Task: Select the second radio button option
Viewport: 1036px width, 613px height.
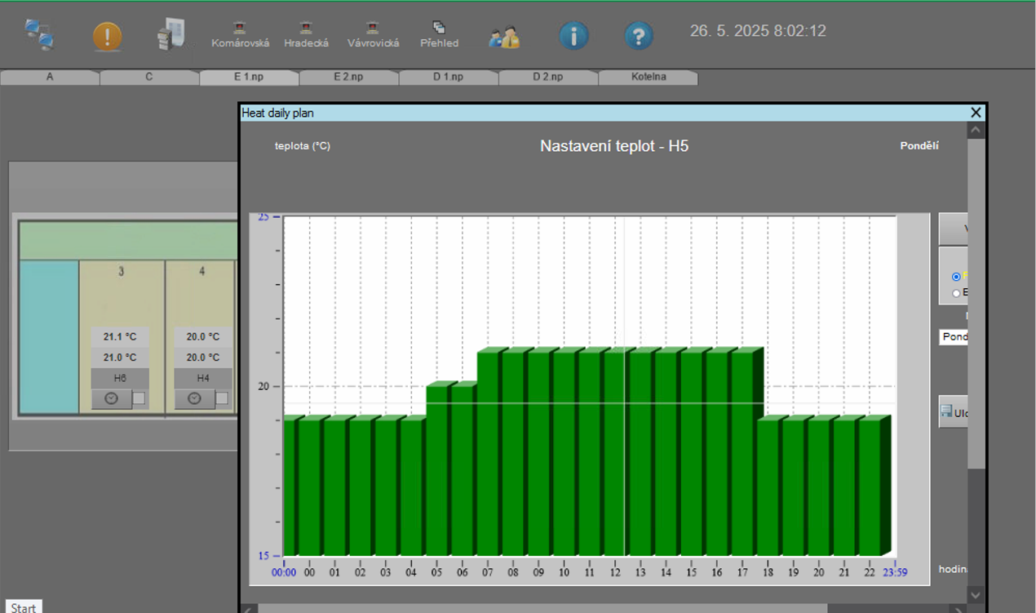Action: (956, 293)
